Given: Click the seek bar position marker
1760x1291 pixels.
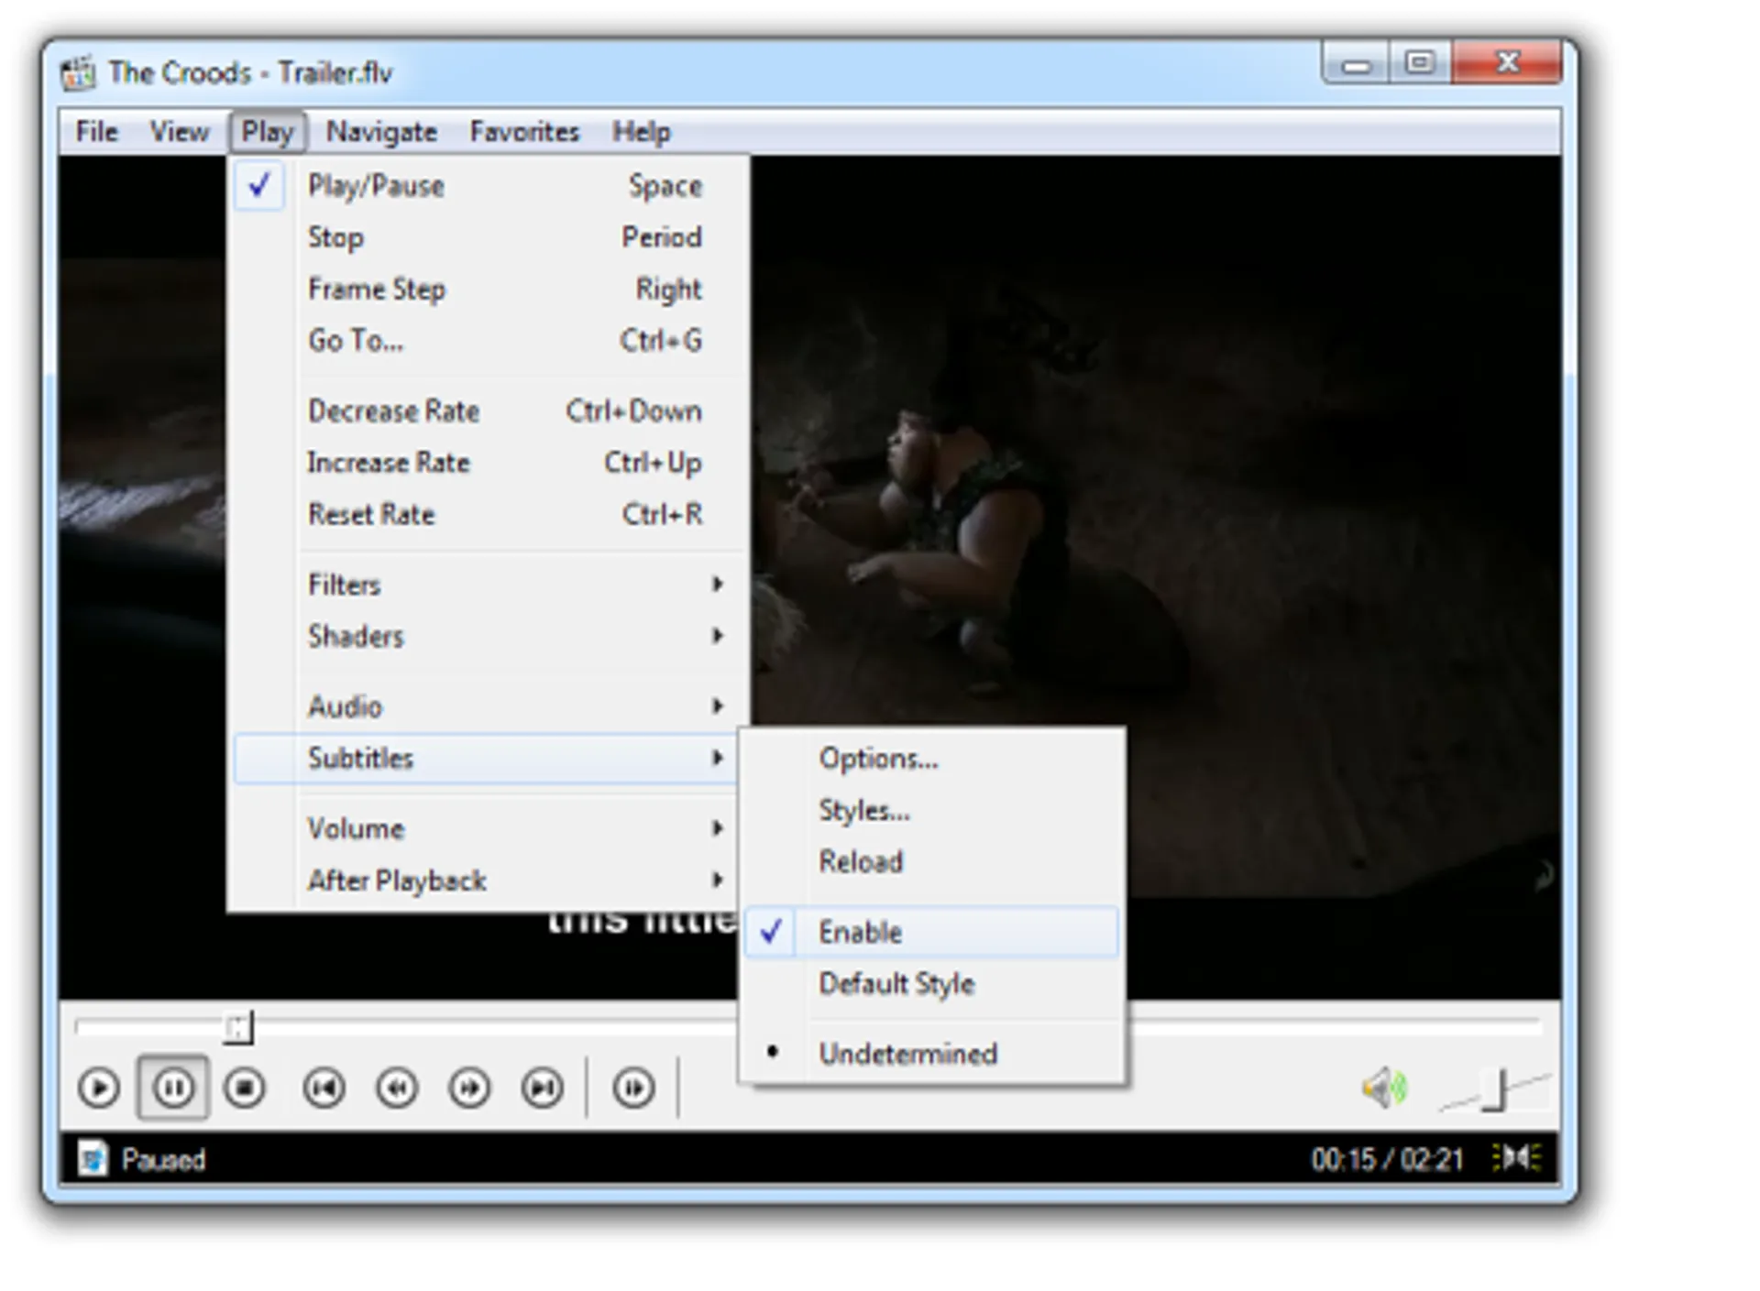Looking at the screenshot, I should coord(239,1028).
